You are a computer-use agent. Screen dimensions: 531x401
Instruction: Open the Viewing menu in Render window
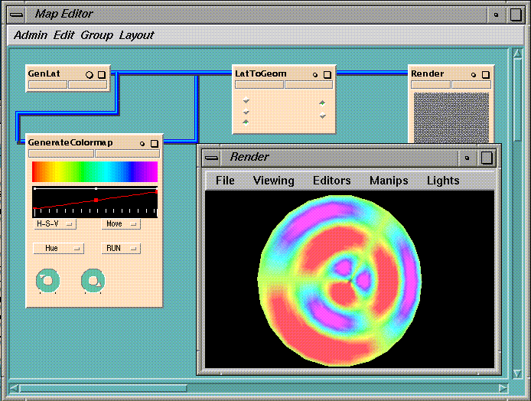(x=273, y=181)
